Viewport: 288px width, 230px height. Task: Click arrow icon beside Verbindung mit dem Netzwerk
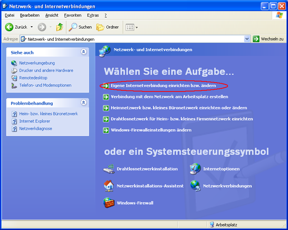(x=106, y=97)
